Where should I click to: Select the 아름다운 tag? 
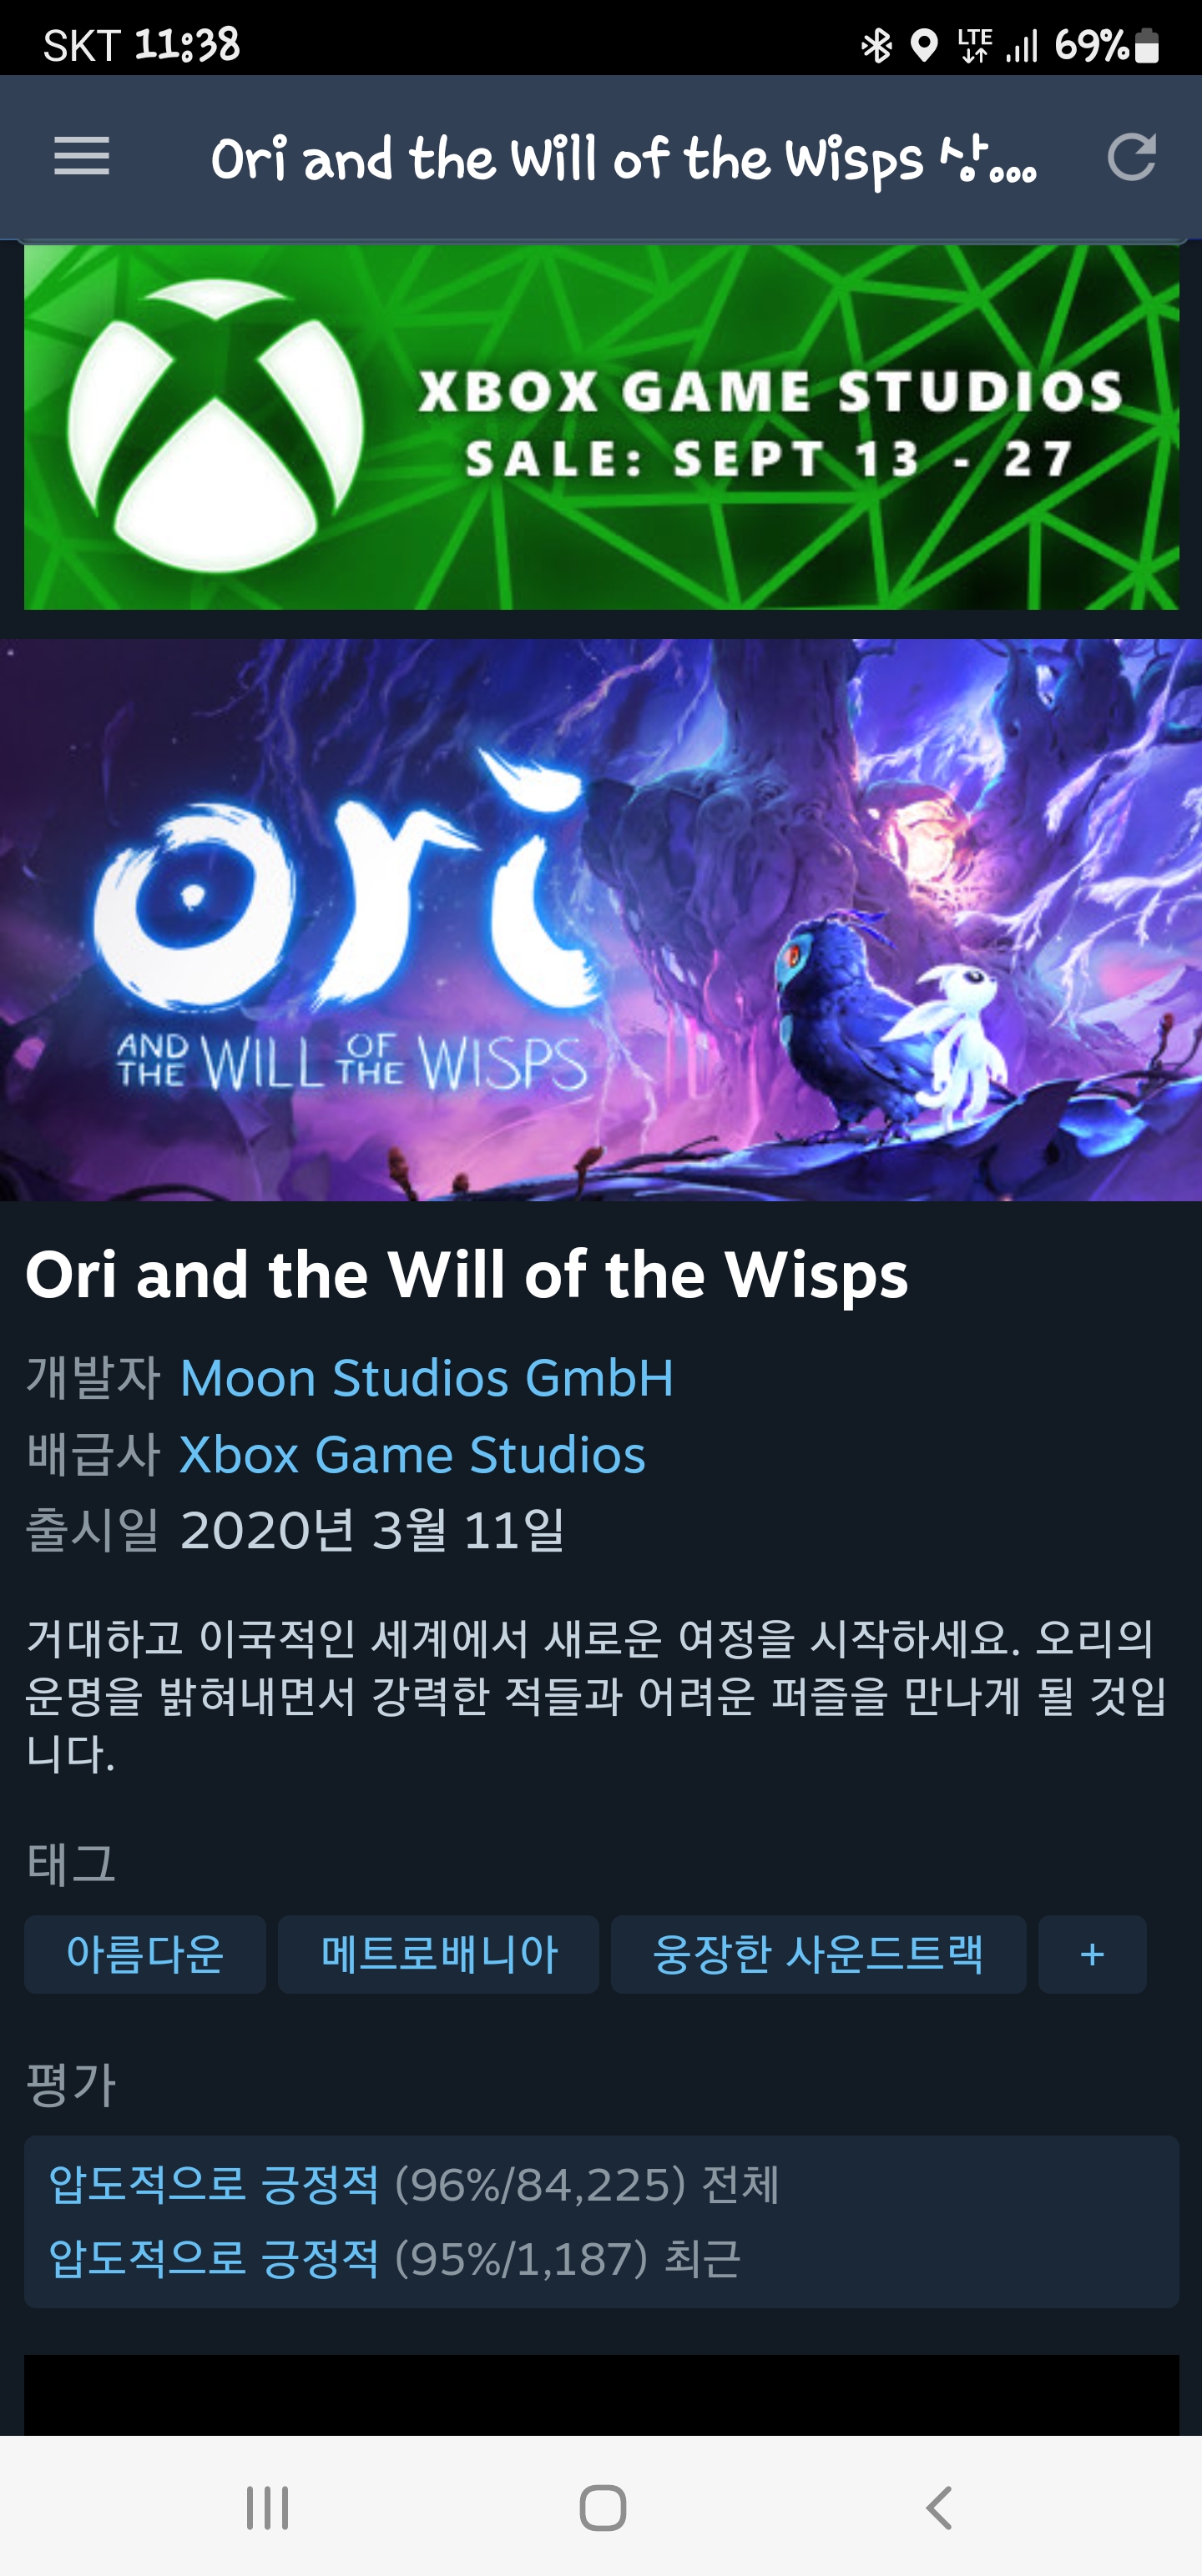[x=145, y=1954]
